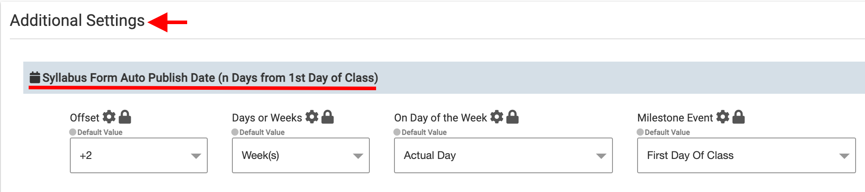Click the lock icon beside Offset
This screenshot has height=192, width=865.
tap(125, 117)
